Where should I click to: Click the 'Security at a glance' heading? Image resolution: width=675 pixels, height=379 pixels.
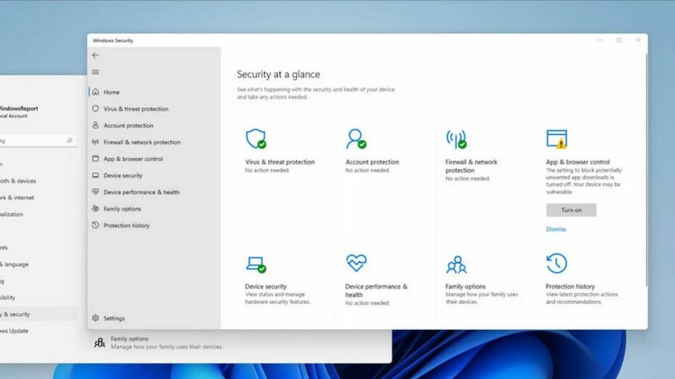[278, 74]
